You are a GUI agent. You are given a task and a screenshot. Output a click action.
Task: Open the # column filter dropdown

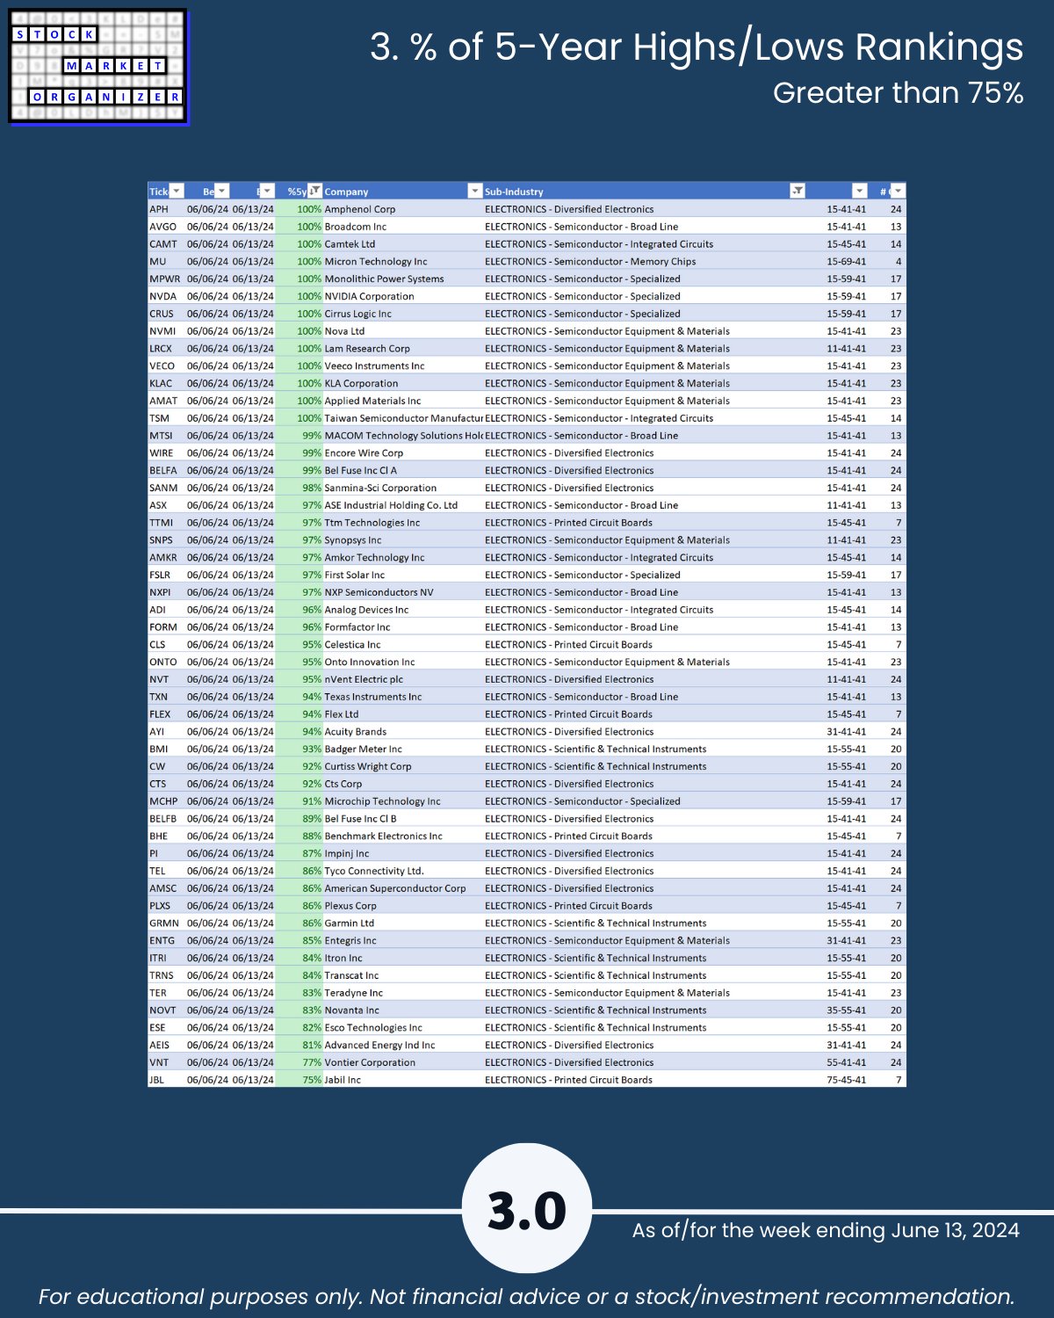[897, 191]
